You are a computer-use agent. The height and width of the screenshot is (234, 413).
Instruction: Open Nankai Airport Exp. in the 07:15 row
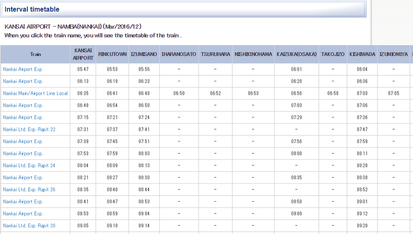coord(23,118)
